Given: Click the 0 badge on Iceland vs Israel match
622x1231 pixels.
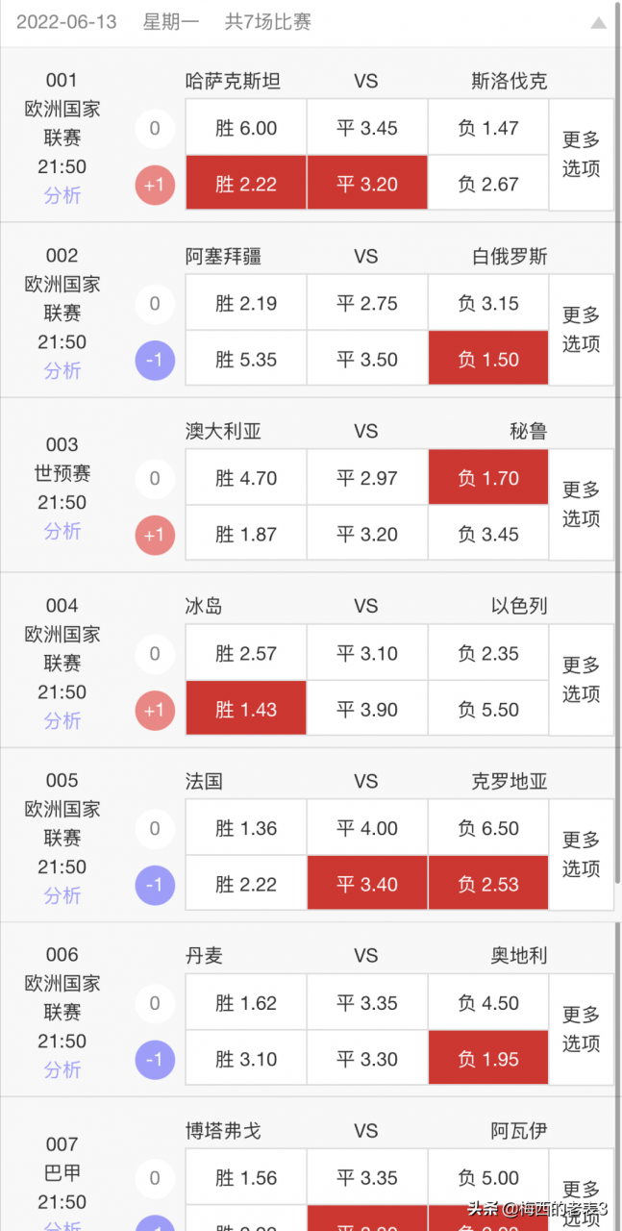Looking at the screenshot, I should [x=155, y=653].
